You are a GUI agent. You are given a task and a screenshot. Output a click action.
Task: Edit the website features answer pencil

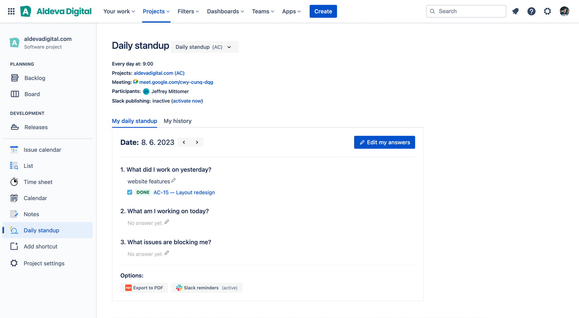[x=173, y=181]
